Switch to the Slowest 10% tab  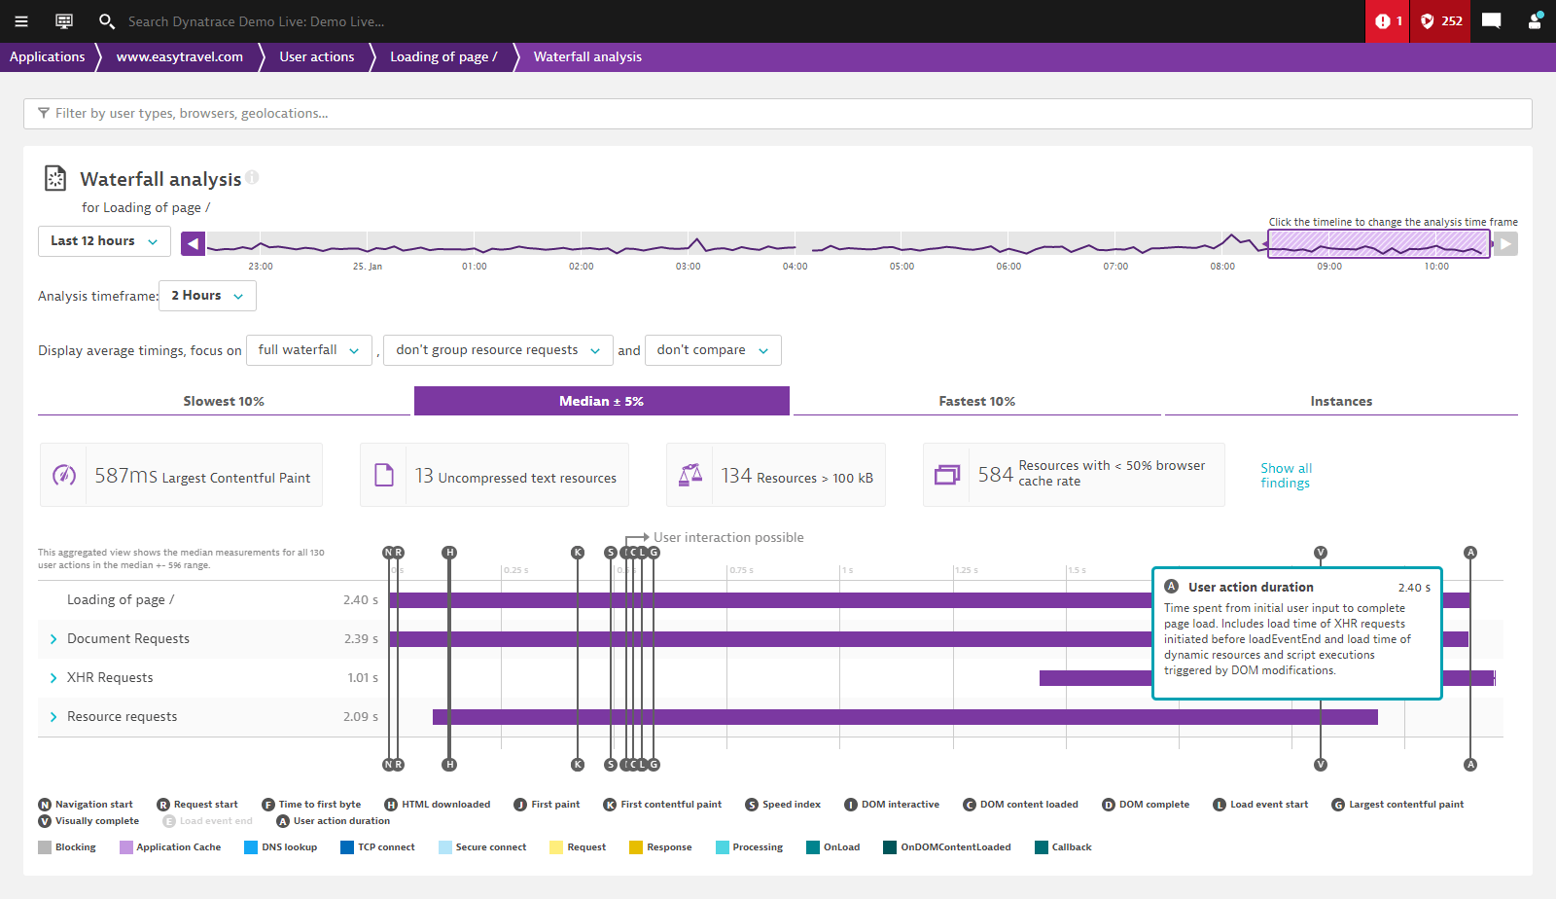pos(224,401)
